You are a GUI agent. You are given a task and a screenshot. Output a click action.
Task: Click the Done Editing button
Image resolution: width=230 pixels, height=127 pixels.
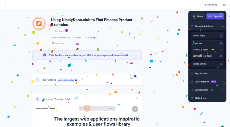pos(210,5)
